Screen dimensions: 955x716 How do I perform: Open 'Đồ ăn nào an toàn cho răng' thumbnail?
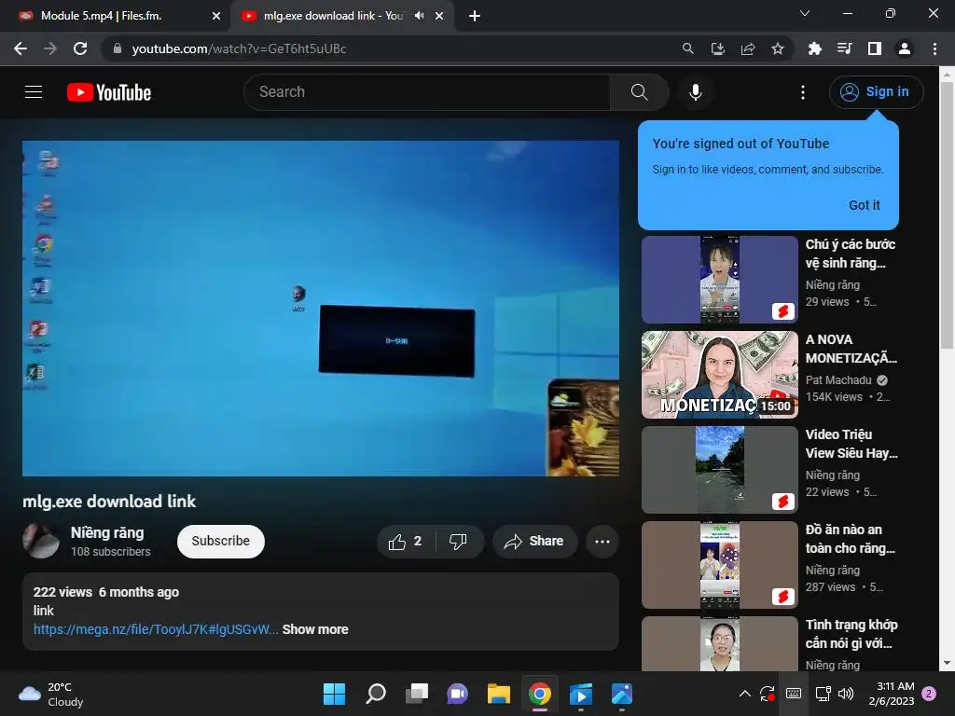point(719,564)
